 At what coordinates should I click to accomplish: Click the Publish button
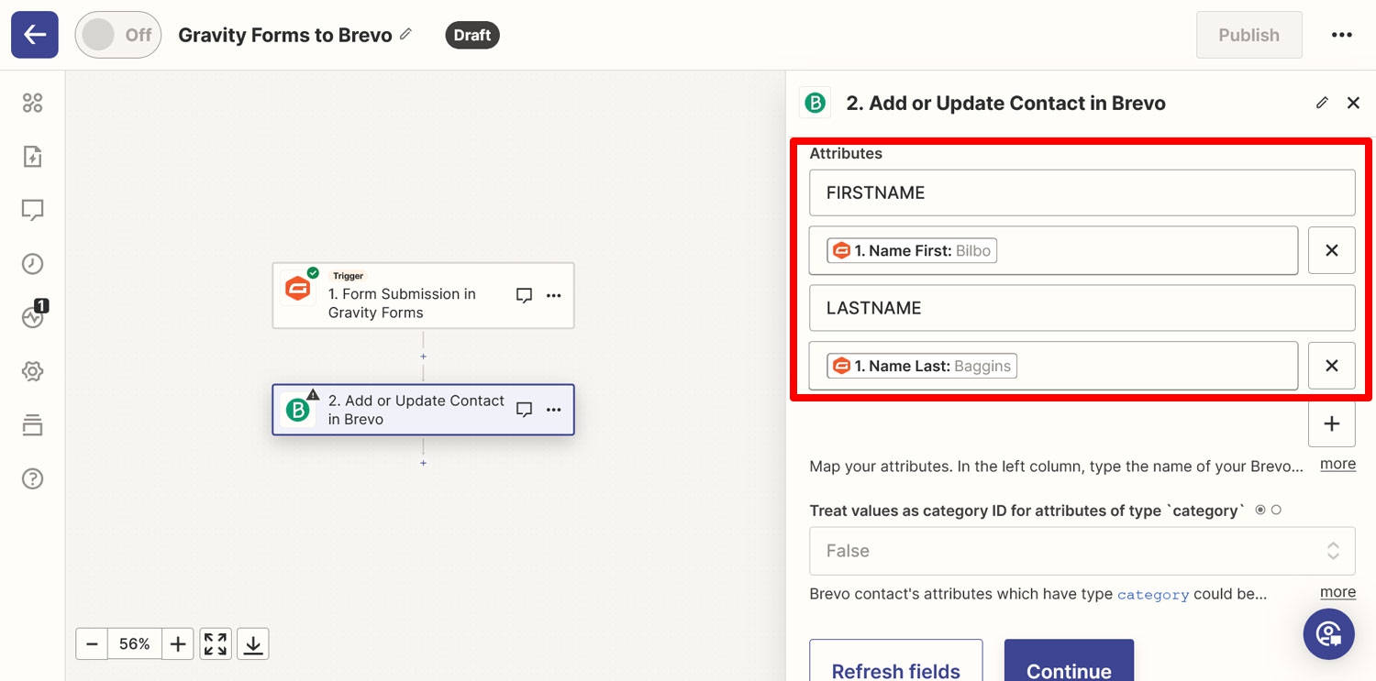pos(1248,35)
